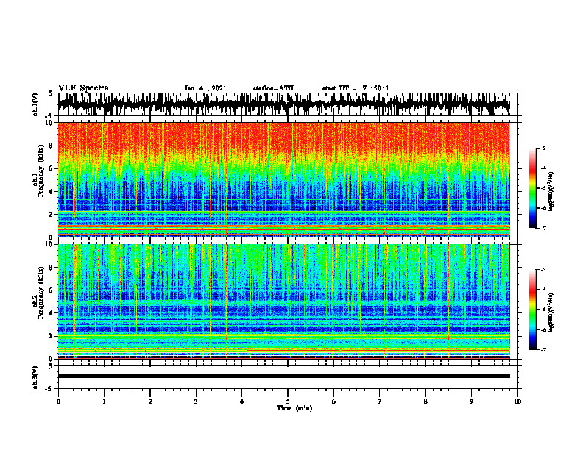Click the ch.1 frequency tick label 8
The width and height of the screenshot is (583, 450).
[51, 146]
